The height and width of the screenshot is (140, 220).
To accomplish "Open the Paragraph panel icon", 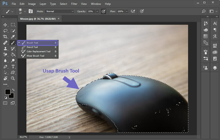I will point(215,30).
